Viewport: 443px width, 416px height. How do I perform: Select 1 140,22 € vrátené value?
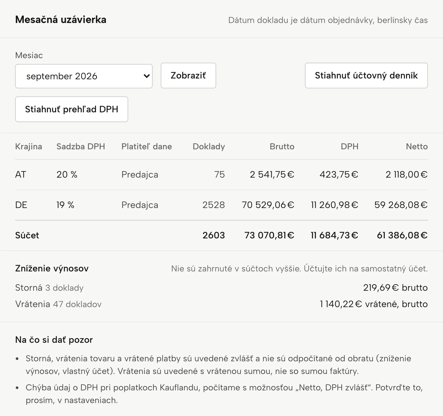(x=374, y=304)
